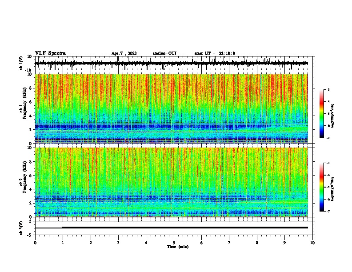This screenshot has width=352, height=272.
Task: Click the "2" kHz tick on ch.1 spectrogram
Action: click(x=31, y=130)
